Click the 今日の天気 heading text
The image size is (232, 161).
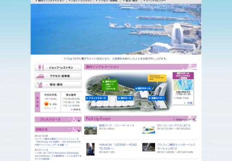[50, 95]
